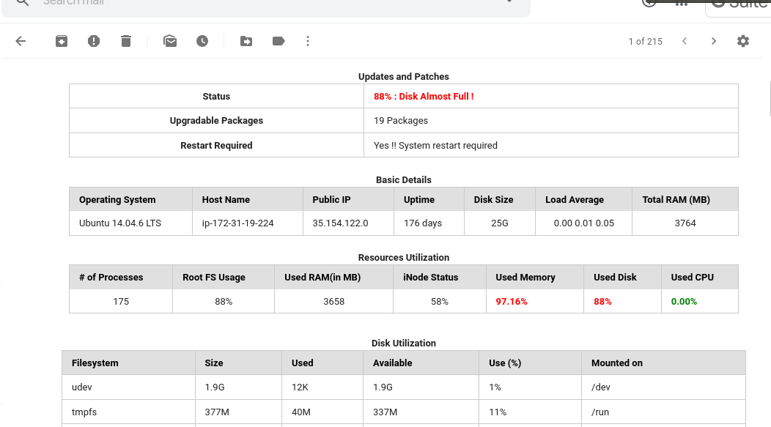Click the Basic Details heading
The image size is (771, 427).
[x=404, y=180]
